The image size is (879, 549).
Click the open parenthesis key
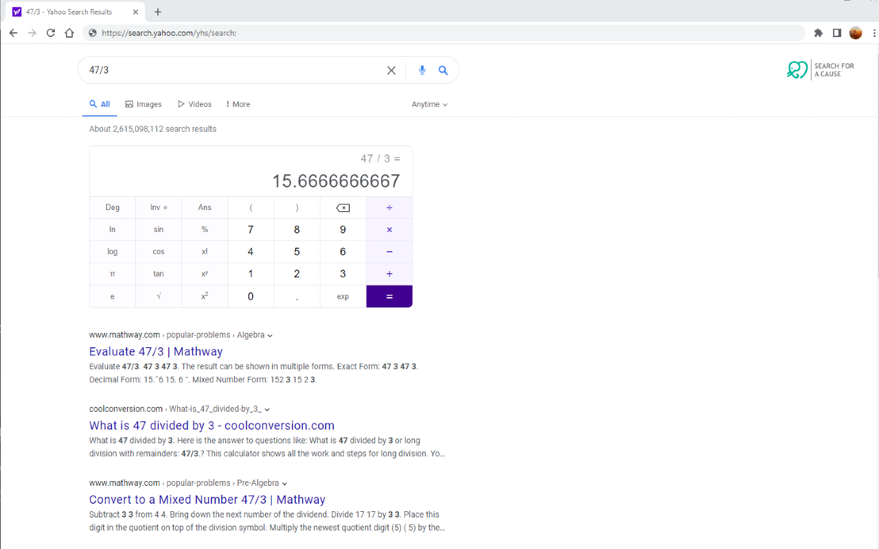pyautogui.click(x=251, y=208)
